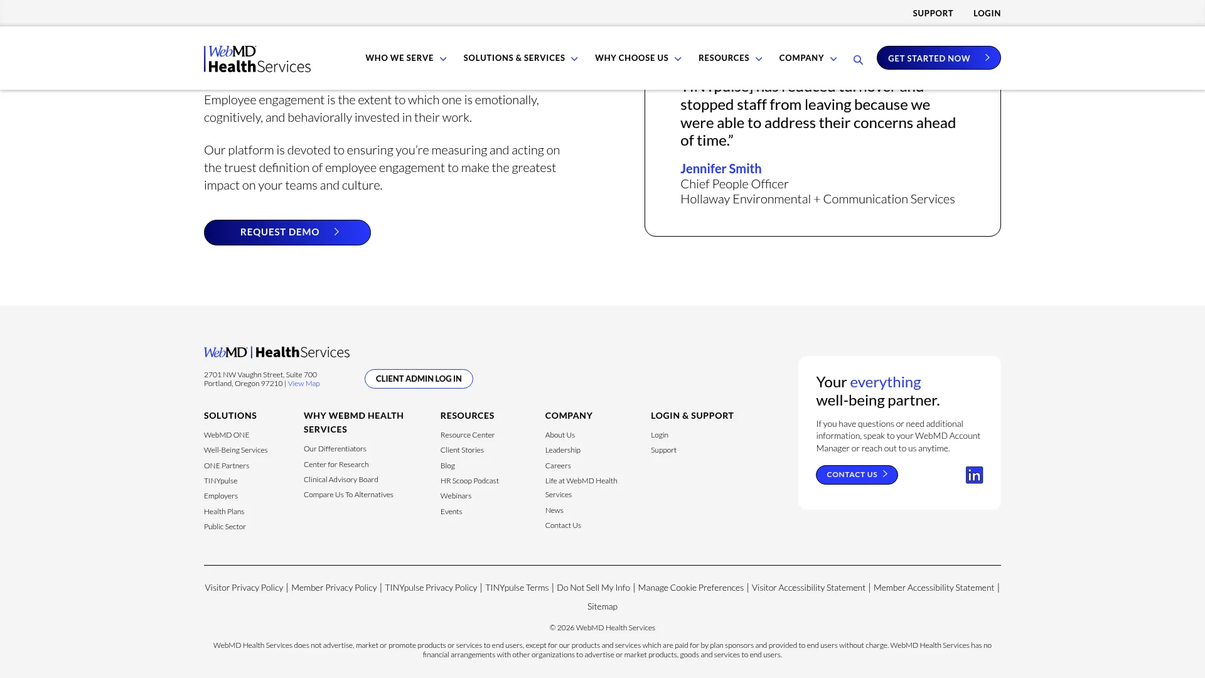Open TINYpulse Terms link
Screen dimensions: 1205x678
(517, 588)
